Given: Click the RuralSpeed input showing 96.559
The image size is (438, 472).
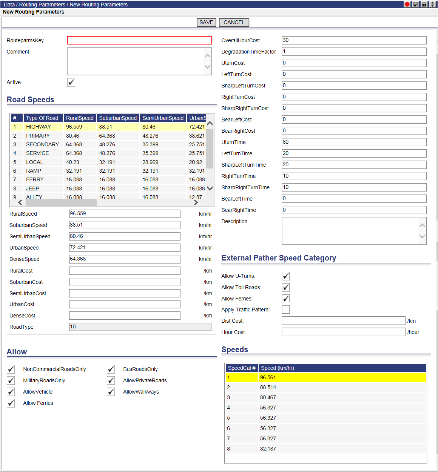Looking at the screenshot, I should (x=125, y=214).
